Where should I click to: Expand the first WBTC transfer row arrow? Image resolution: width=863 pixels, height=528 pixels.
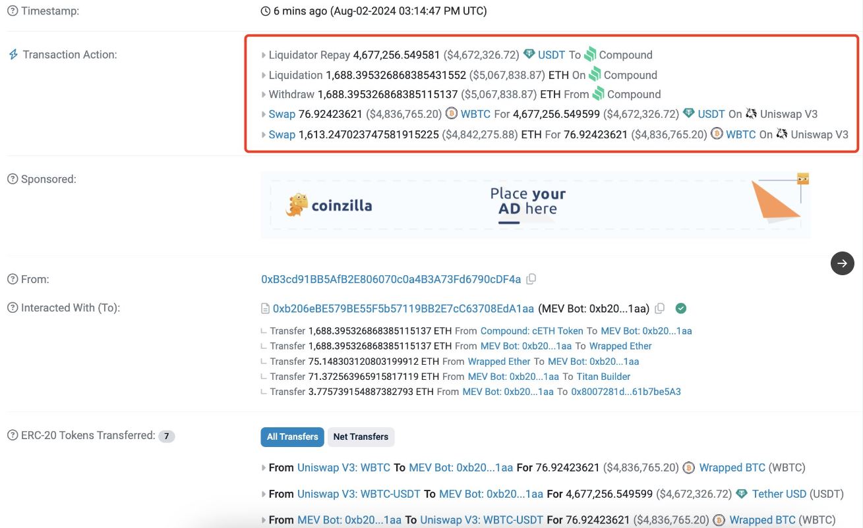click(x=264, y=468)
